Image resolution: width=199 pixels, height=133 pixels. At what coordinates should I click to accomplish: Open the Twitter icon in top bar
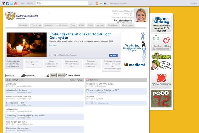[11, 3]
